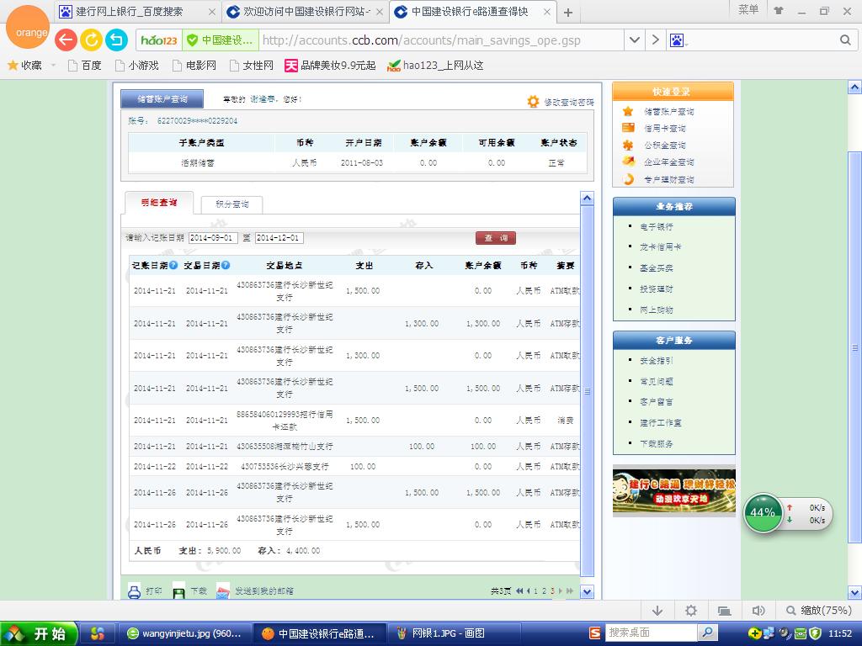Open the modify query password gear icon
The width and height of the screenshot is (862, 646).
(x=533, y=102)
